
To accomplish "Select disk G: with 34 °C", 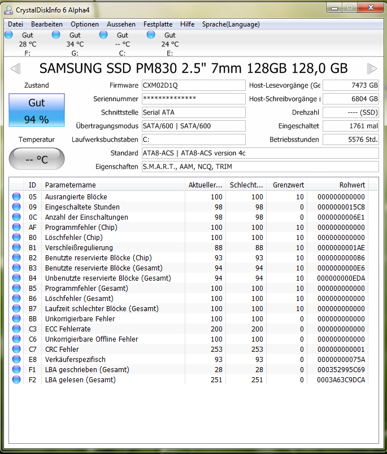I will (x=69, y=43).
